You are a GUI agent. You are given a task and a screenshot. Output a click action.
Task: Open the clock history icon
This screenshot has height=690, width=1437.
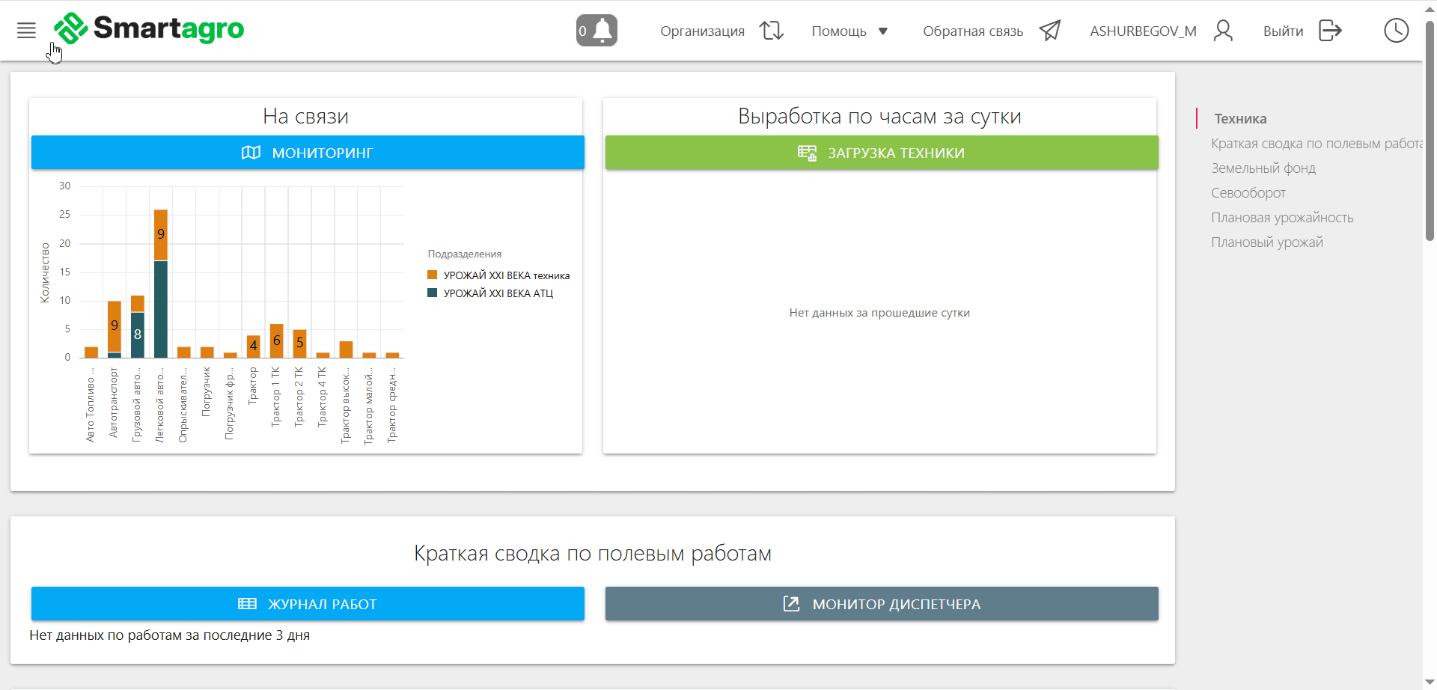pyautogui.click(x=1396, y=31)
